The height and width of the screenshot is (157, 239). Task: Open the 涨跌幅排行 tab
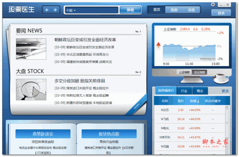coord(166,90)
